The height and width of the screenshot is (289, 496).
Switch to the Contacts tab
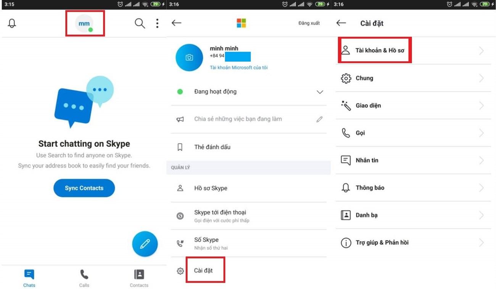(x=139, y=278)
